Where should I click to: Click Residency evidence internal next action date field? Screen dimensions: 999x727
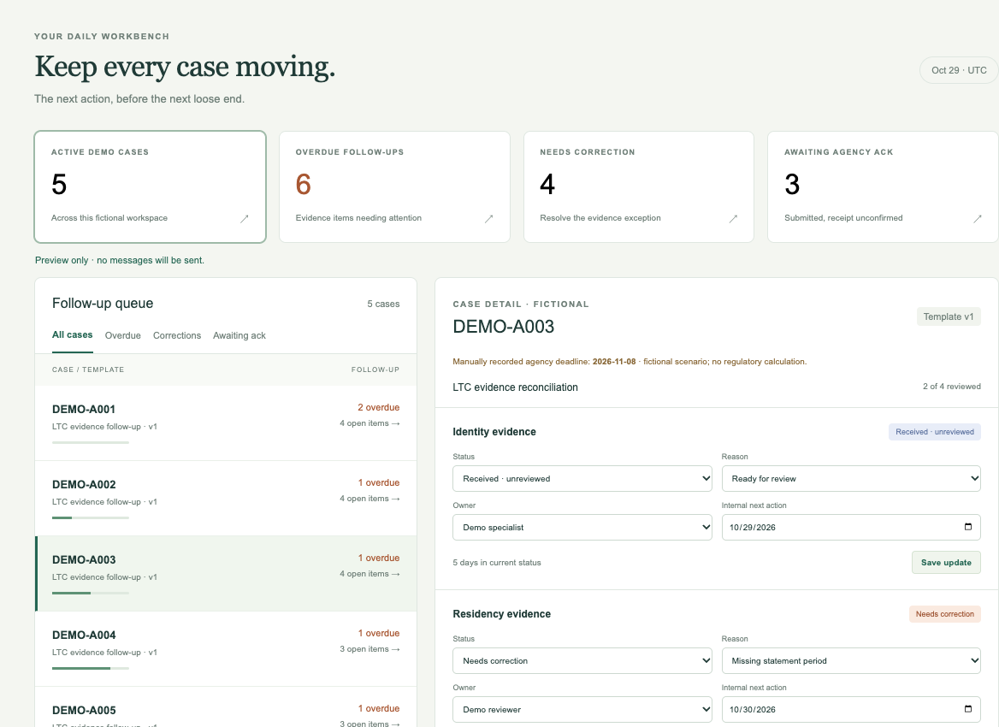(x=851, y=709)
